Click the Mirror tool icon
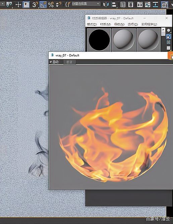 coord(106,4)
